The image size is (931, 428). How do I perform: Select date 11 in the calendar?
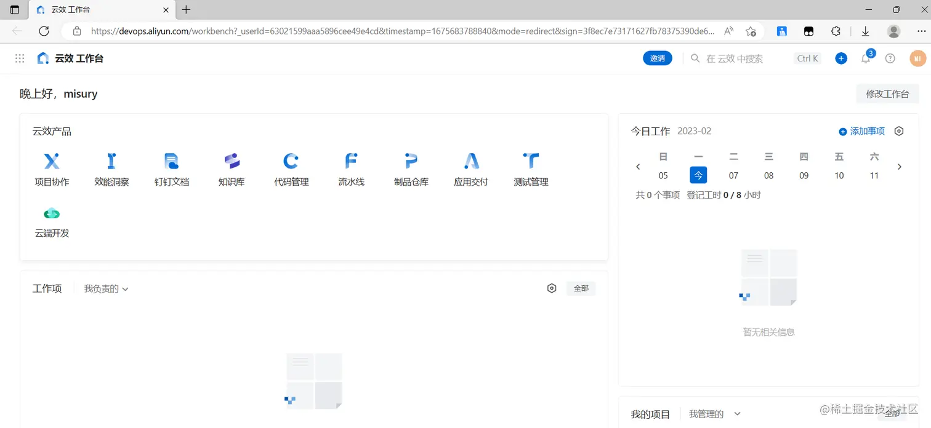pyautogui.click(x=874, y=175)
